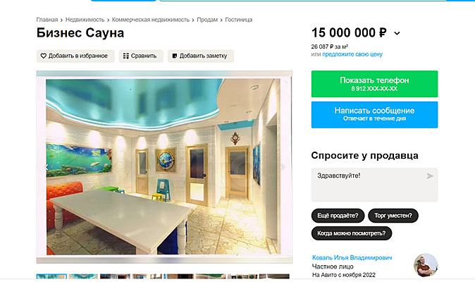Select the Ещё продаёте? quick question
Screen dimensions: 475x282
tap(338, 216)
